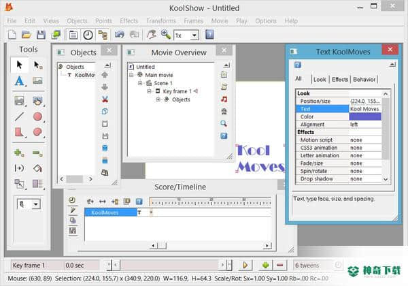Image resolution: width=408 pixels, height=286 pixels.
Task: Play the movie with play button
Action: coord(245,265)
